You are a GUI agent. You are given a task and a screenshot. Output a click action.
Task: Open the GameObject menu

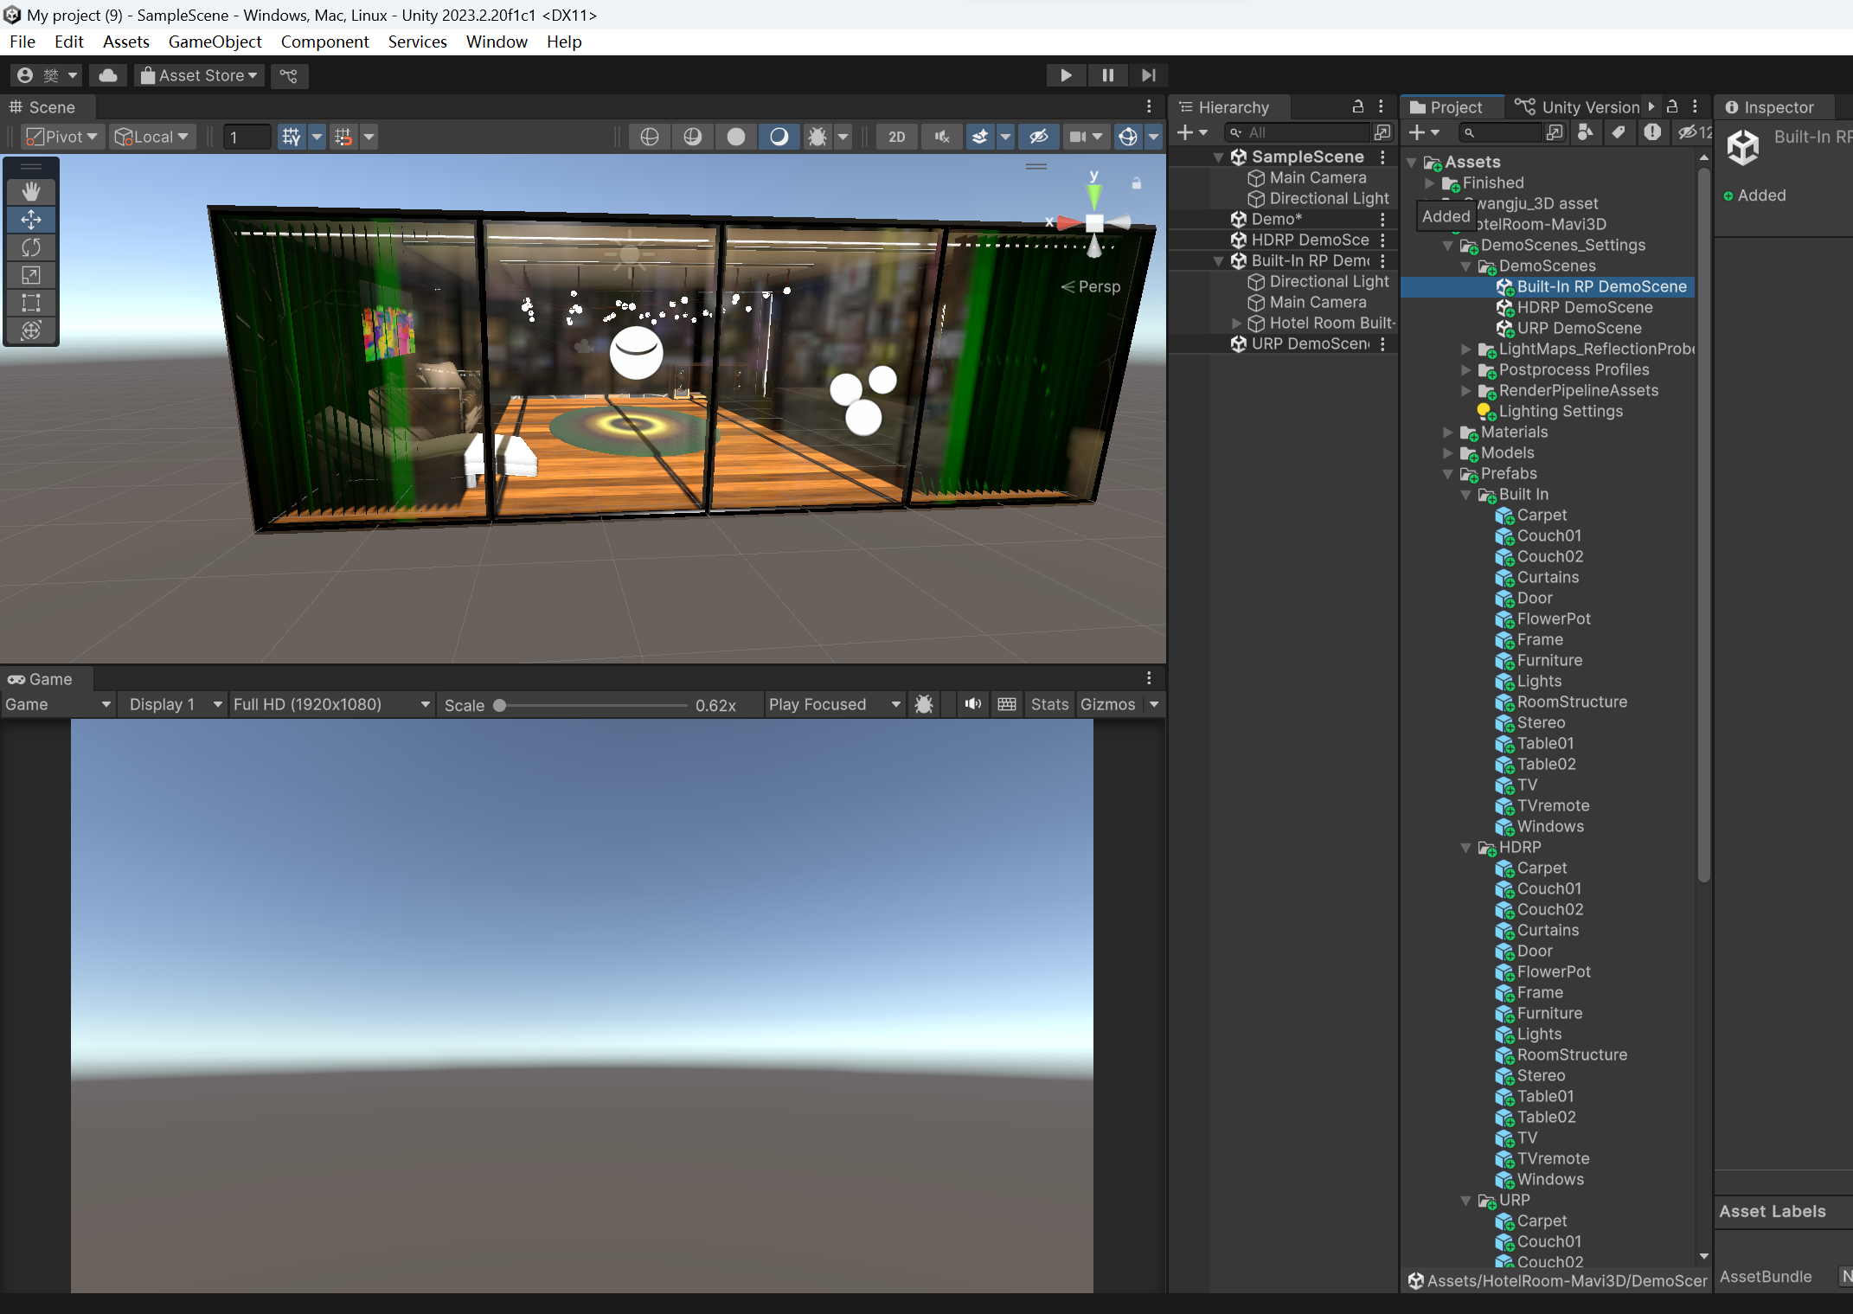coord(215,42)
